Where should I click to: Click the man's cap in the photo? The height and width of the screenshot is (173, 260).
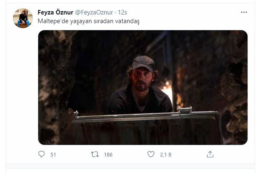pos(143,63)
